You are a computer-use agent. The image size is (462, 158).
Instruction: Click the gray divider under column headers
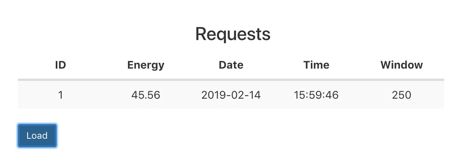click(231, 80)
